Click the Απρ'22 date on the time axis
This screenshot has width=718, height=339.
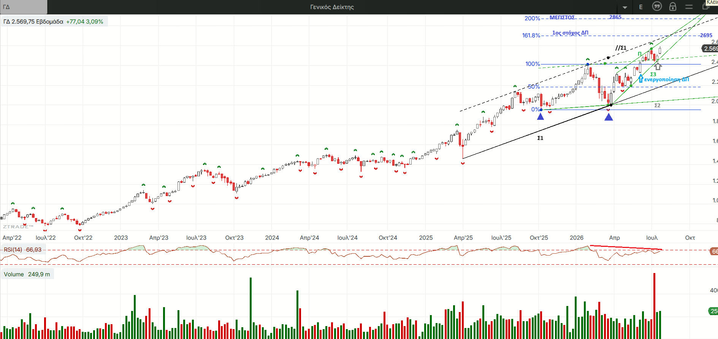click(12, 238)
